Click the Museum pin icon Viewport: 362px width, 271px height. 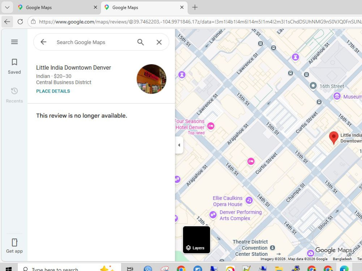coord(337,96)
